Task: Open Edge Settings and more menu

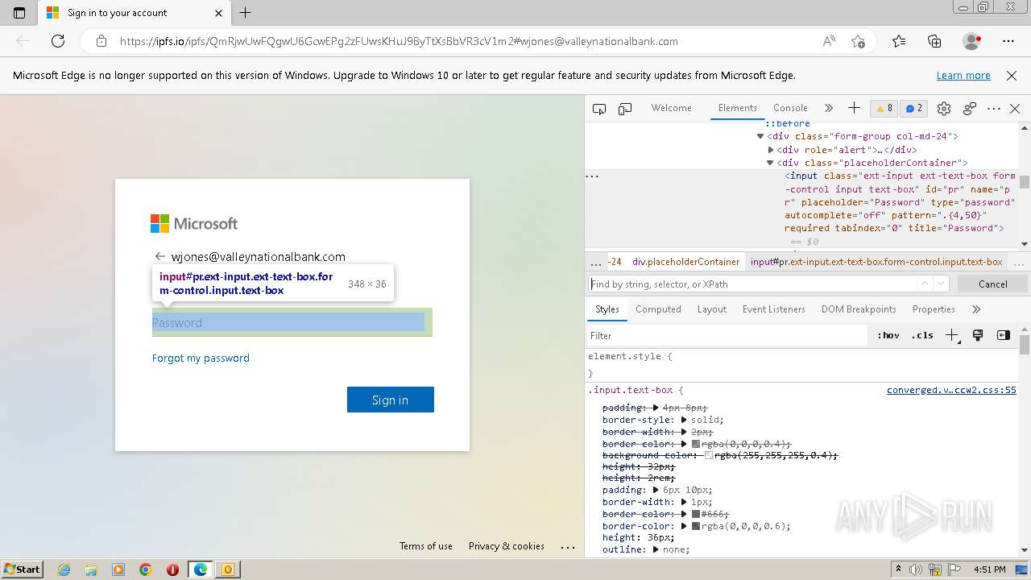Action: click(x=1008, y=41)
